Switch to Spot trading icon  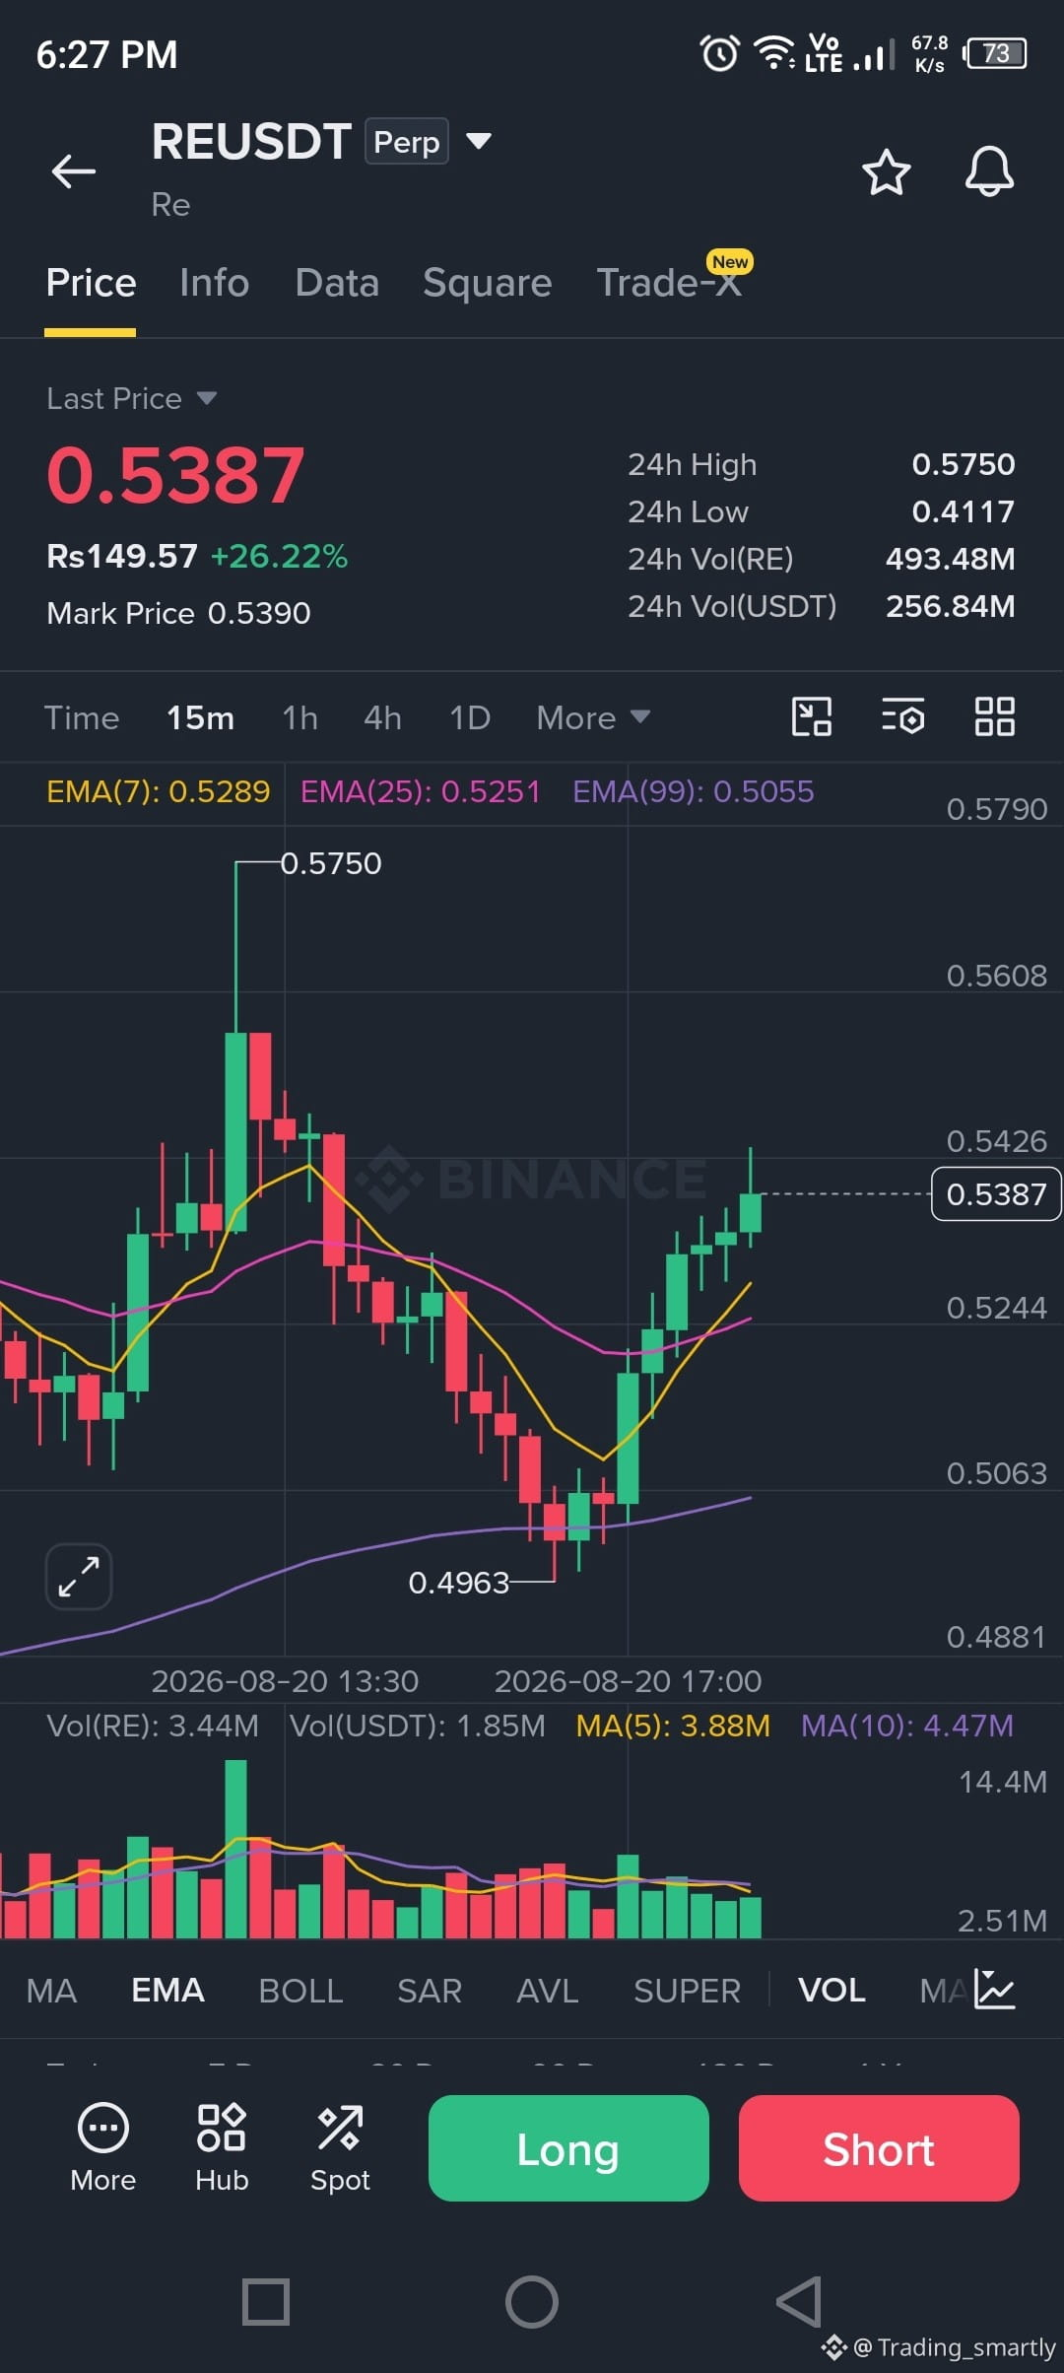[340, 2146]
